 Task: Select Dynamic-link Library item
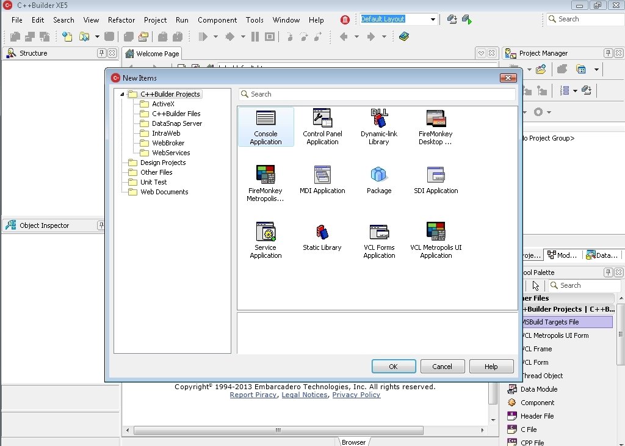tap(378, 127)
